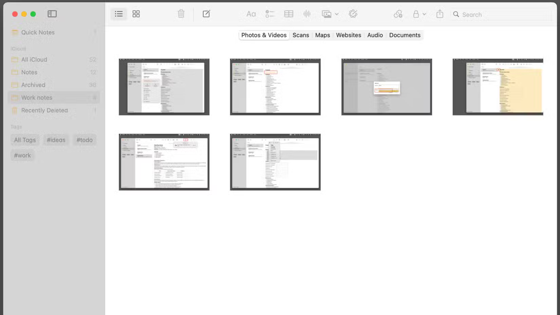
Task: Switch to list view in toolbar
Action: [x=118, y=14]
